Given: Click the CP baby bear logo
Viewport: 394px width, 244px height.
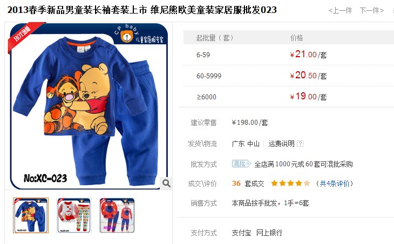Looking at the screenshot, I should 126,36.
